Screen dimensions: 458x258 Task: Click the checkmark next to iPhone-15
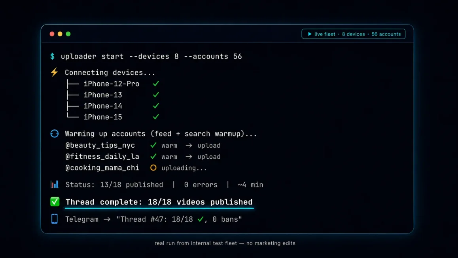[156, 117]
